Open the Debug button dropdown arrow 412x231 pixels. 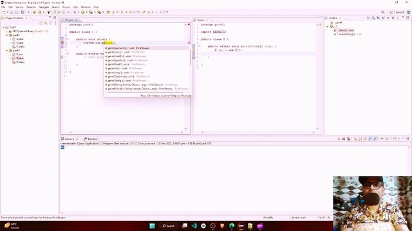(79, 12)
